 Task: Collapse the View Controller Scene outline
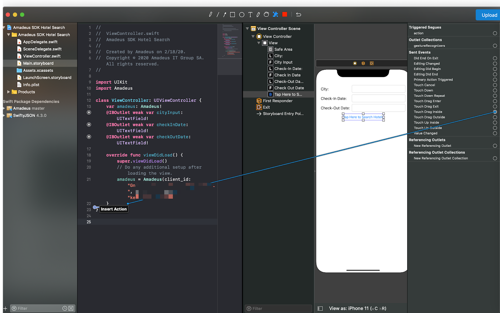click(247, 28)
